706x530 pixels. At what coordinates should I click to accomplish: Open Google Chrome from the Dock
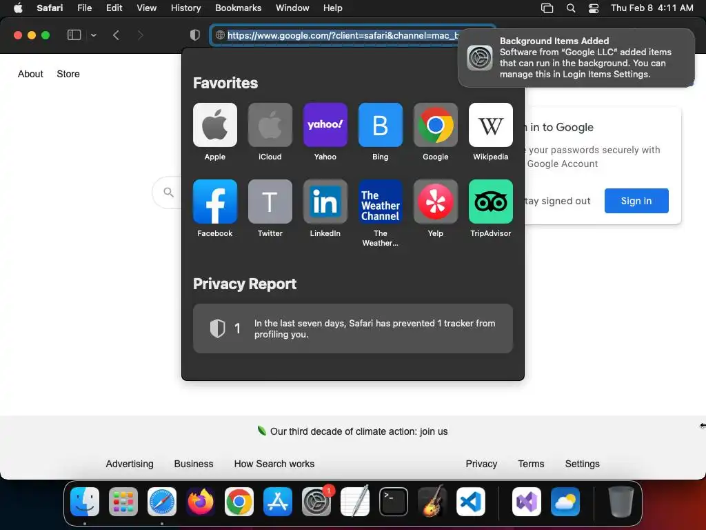click(239, 502)
